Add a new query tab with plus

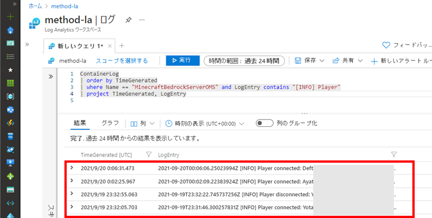click(122, 46)
